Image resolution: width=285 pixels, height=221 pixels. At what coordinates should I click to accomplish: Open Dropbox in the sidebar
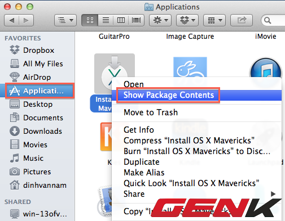click(37, 50)
